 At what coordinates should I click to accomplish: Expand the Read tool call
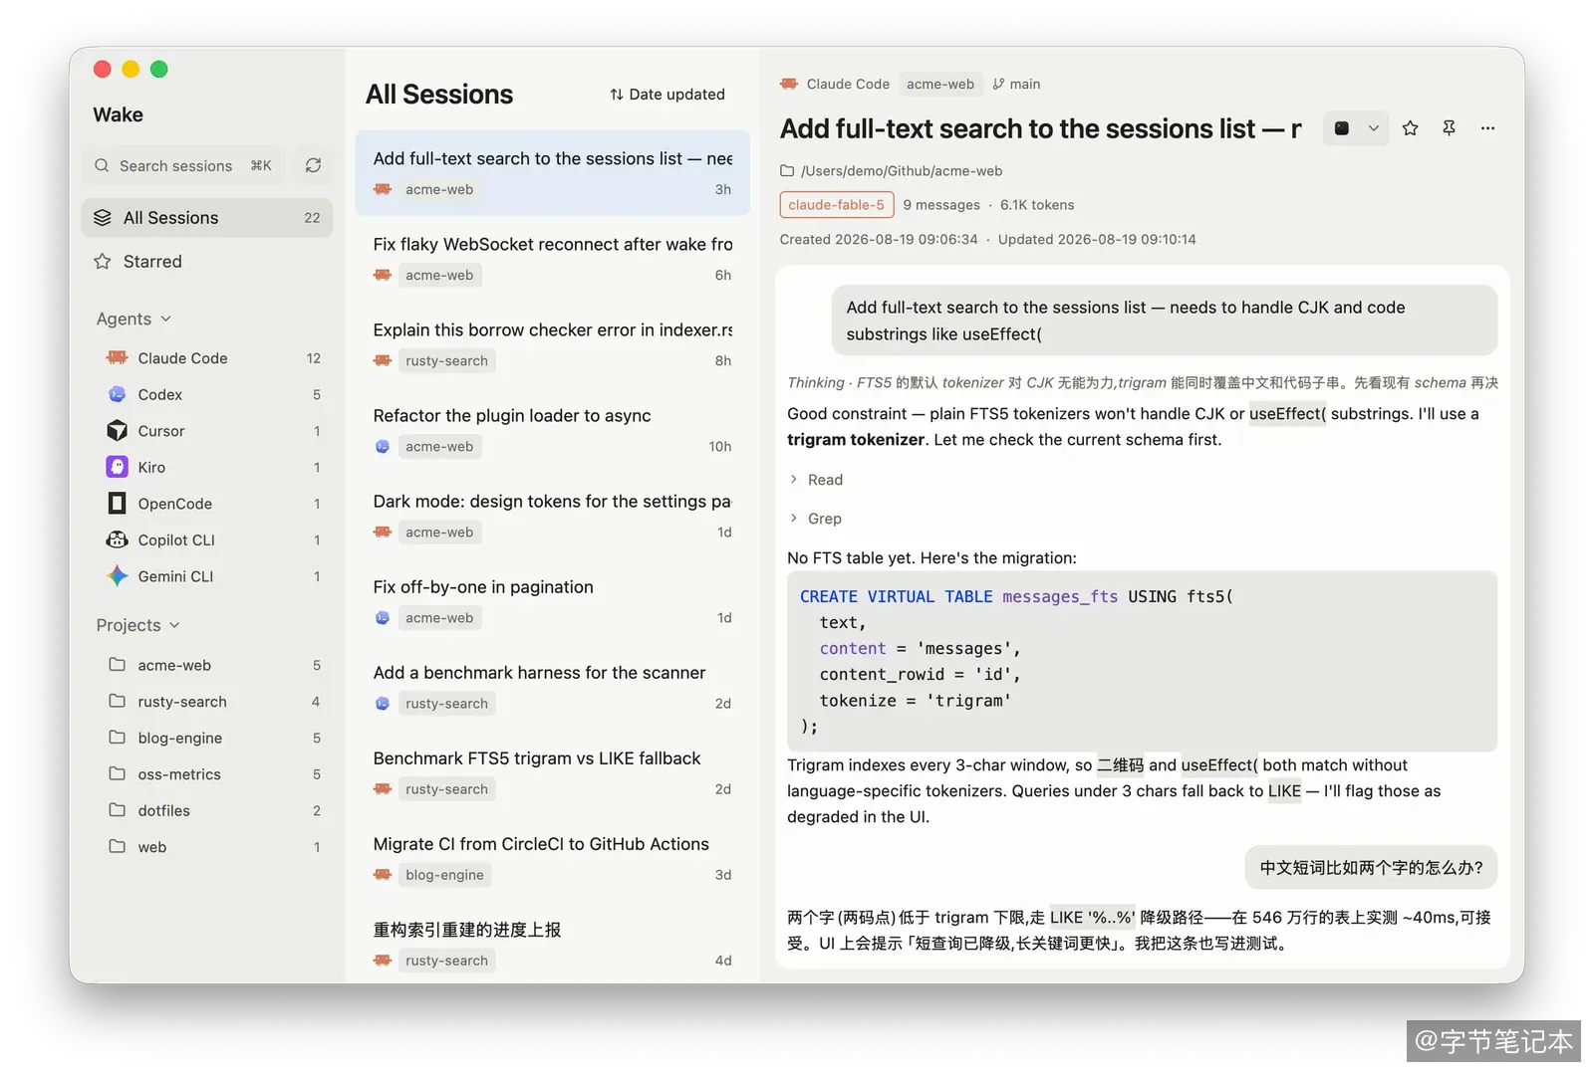click(816, 479)
